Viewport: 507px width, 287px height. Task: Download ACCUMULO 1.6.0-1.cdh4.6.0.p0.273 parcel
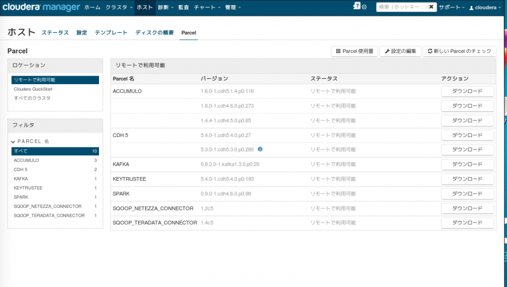click(x=467, y=106)
